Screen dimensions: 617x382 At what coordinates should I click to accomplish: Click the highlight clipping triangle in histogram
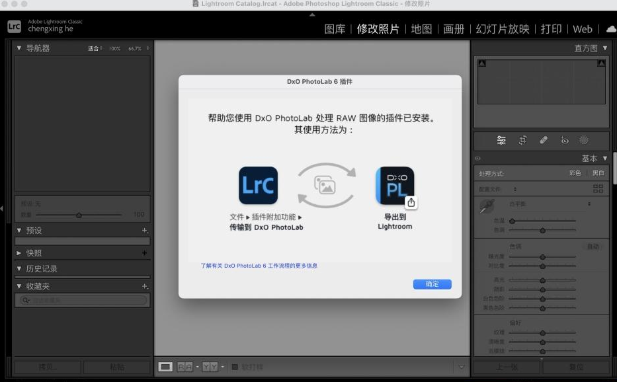pyautogui.click(x=601, y=63)
